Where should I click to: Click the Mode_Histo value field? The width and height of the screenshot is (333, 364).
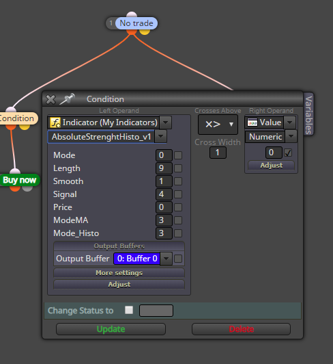(x=164, y=233)
